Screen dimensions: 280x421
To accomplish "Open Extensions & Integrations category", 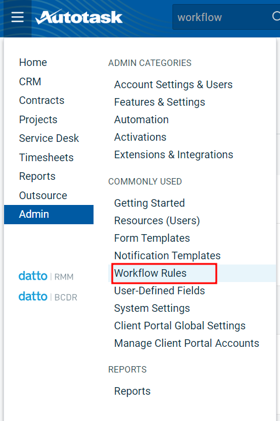I will (174, 155).
